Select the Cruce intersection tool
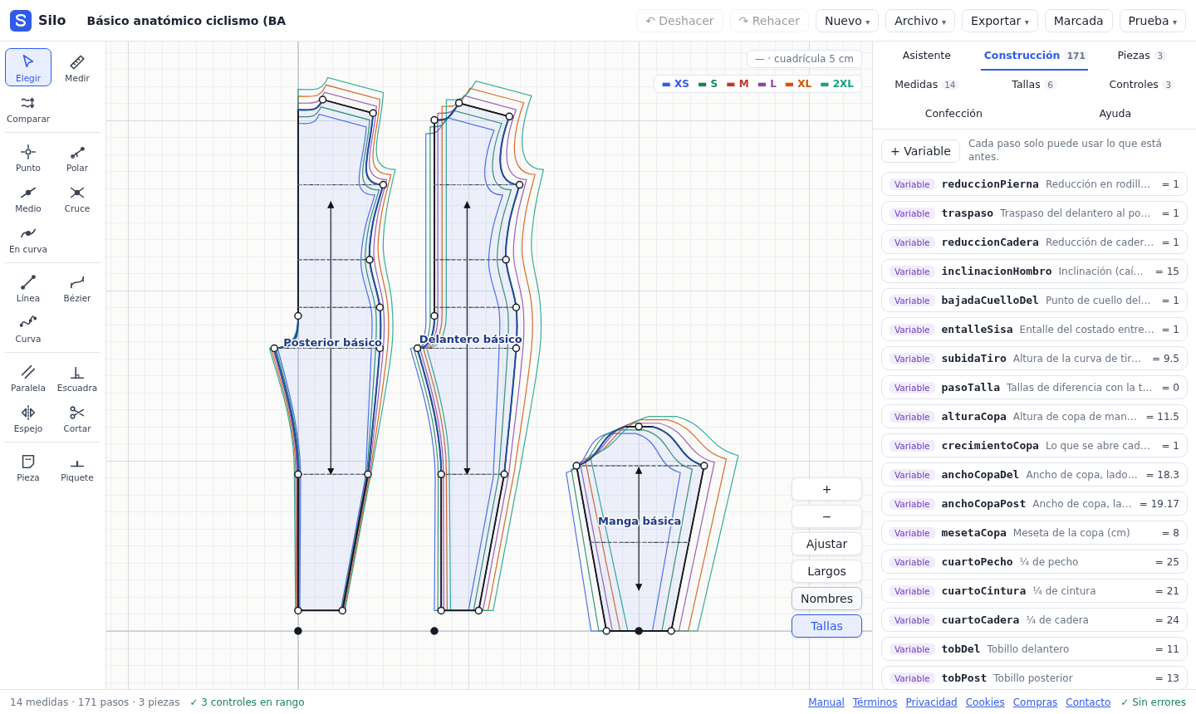This screenshot has height=714, width=1196. tap(77, 198)
